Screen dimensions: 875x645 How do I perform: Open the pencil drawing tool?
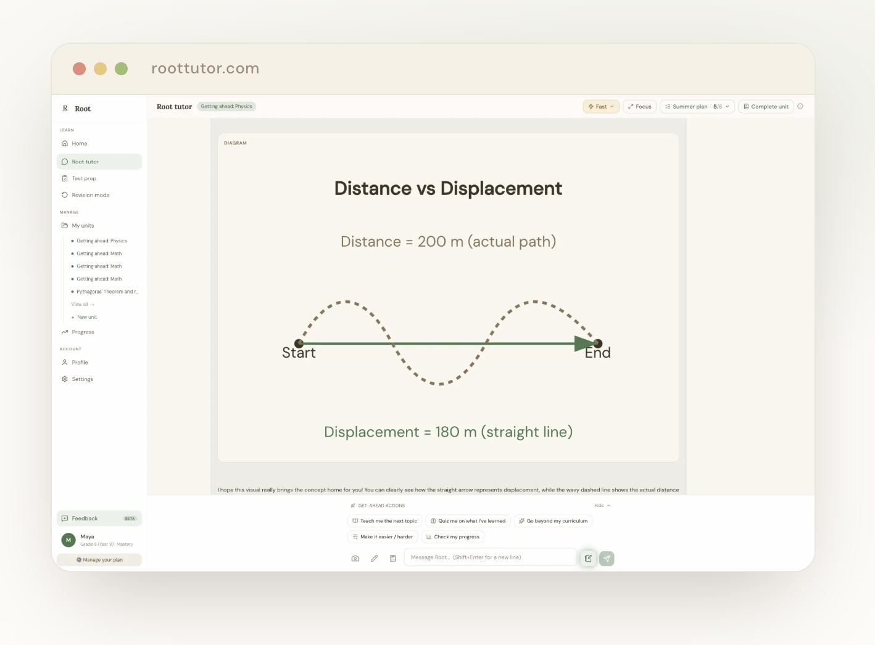click(374, 559)
